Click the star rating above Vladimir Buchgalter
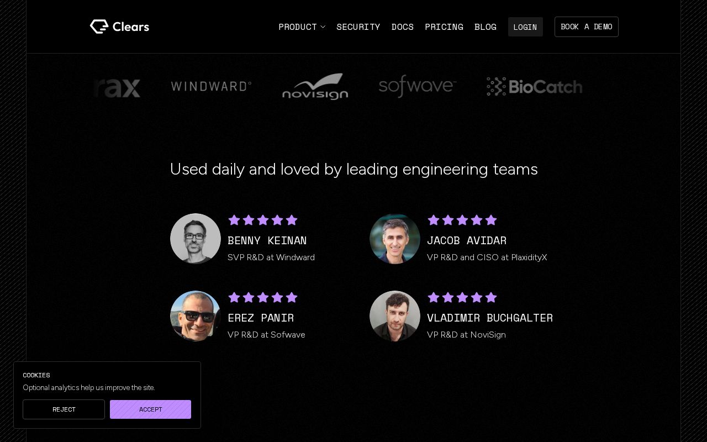Image resolution: width=707 pixels, height=442 pixels. click(462, 297)
